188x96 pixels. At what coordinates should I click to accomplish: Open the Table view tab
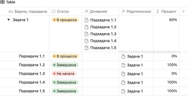pyautogui.click(x=8, y=2)
